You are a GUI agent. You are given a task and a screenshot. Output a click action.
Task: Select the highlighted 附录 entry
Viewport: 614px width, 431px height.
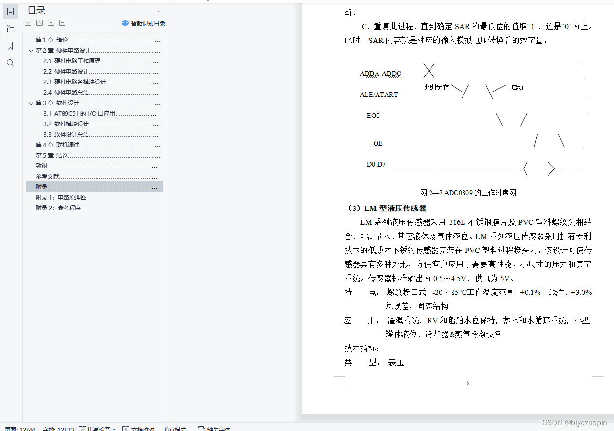tap(95, 187)
